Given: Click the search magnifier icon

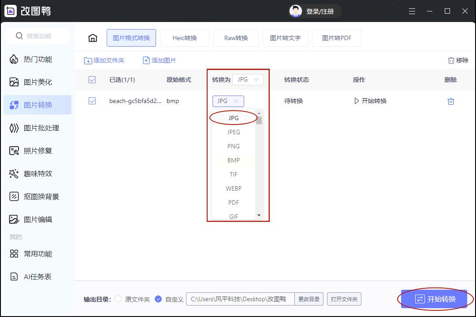Looking at the screenshot, I should pos(19,36).
